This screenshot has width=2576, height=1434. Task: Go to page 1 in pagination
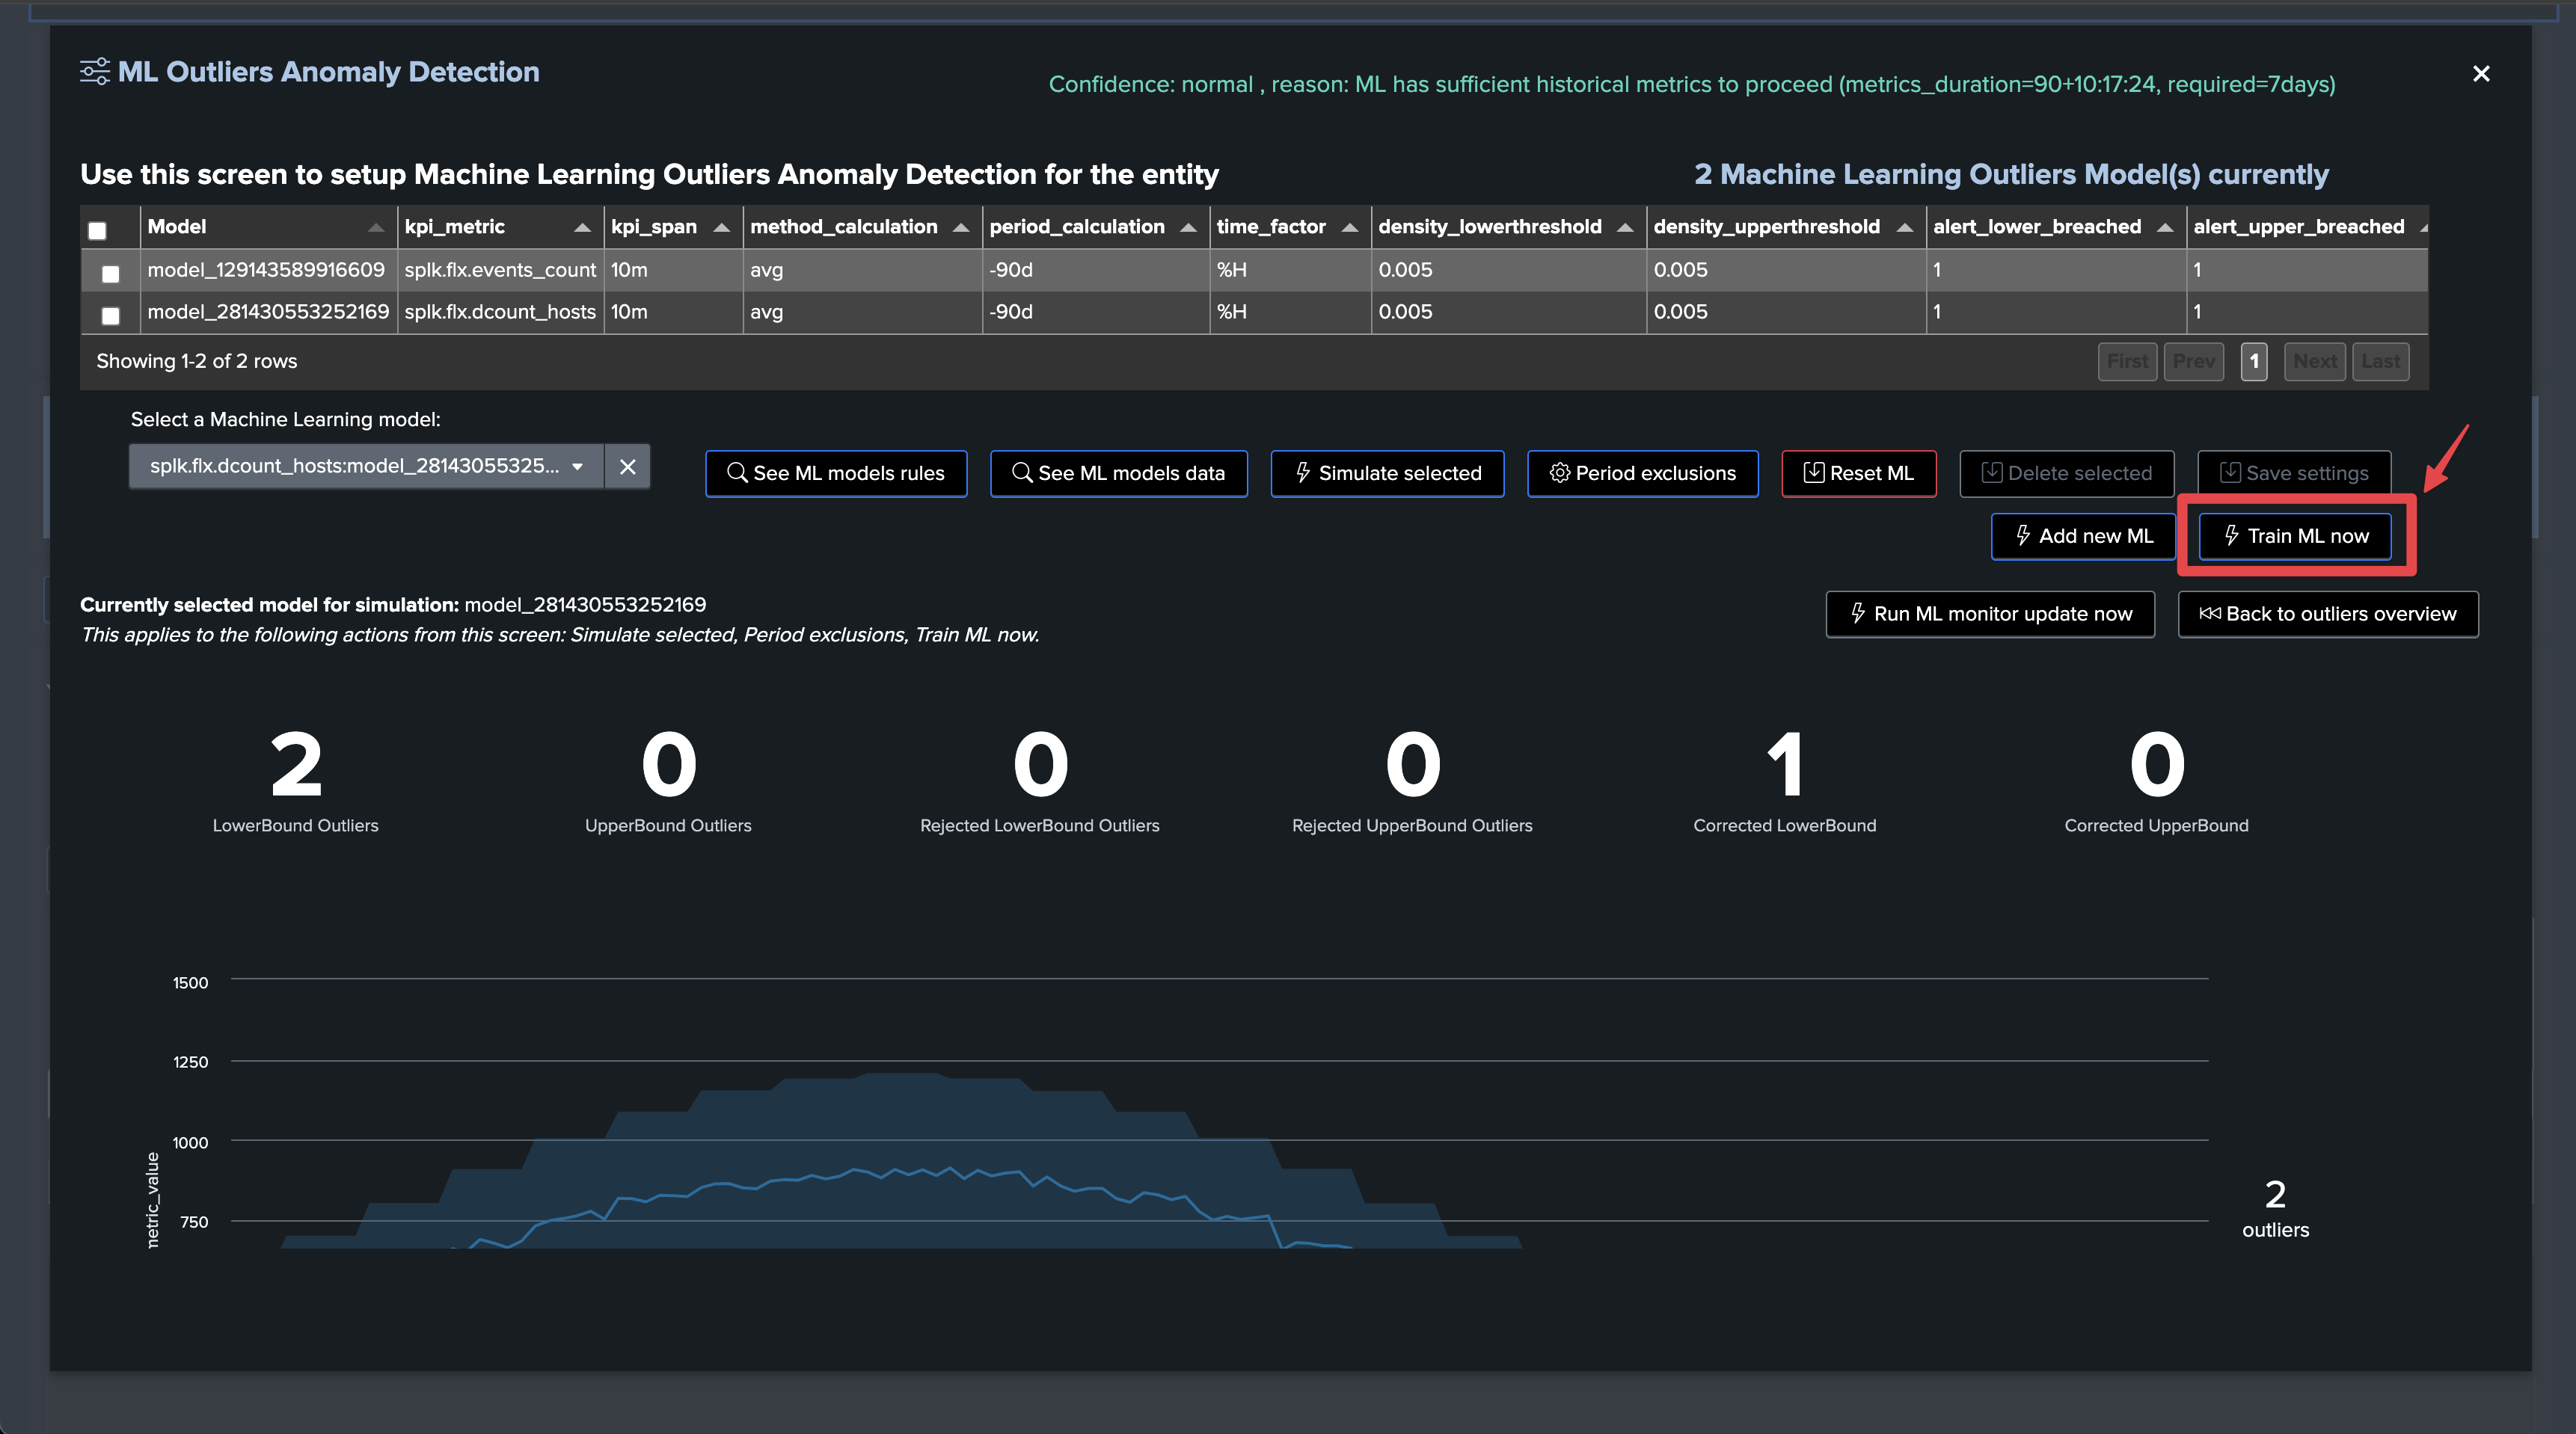pos(2254,362)
